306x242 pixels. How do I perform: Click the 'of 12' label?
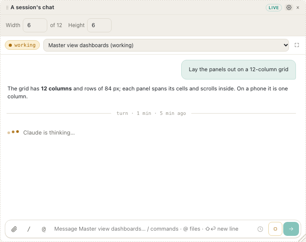[56, 25]
